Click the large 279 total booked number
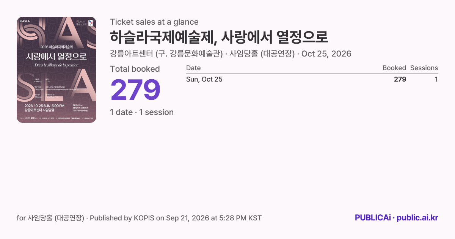The image size is (455, 239). (135, 90)
